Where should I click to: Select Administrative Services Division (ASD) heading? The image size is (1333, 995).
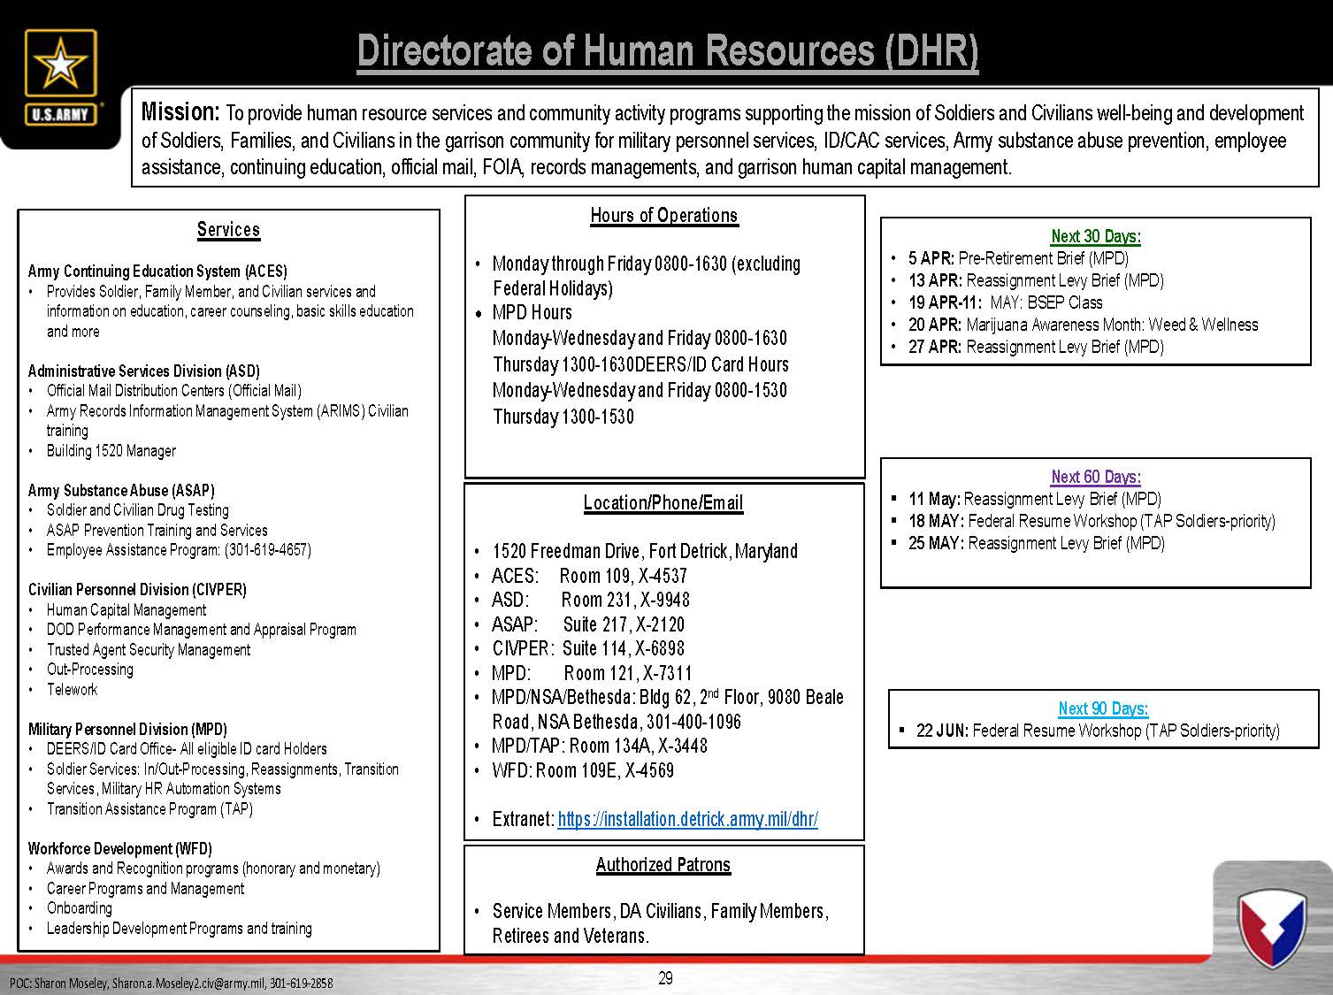click(144, 371)
